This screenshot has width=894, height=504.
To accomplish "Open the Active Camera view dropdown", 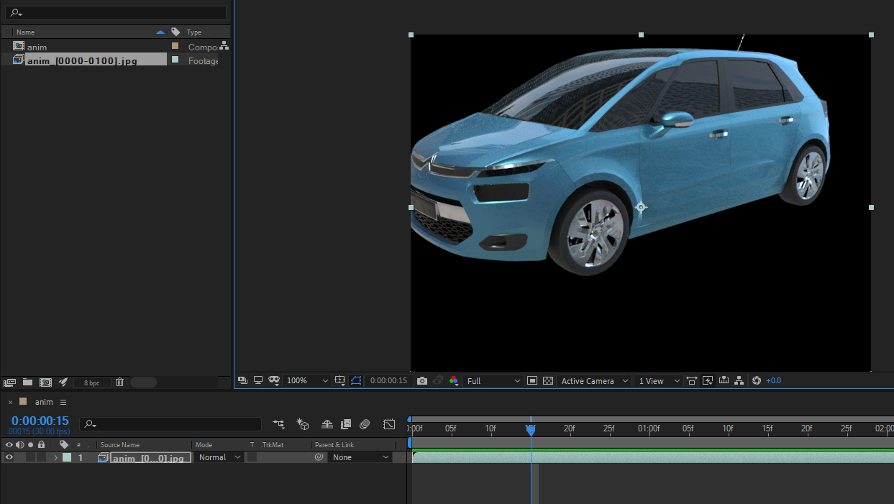I will pos(594,381).
